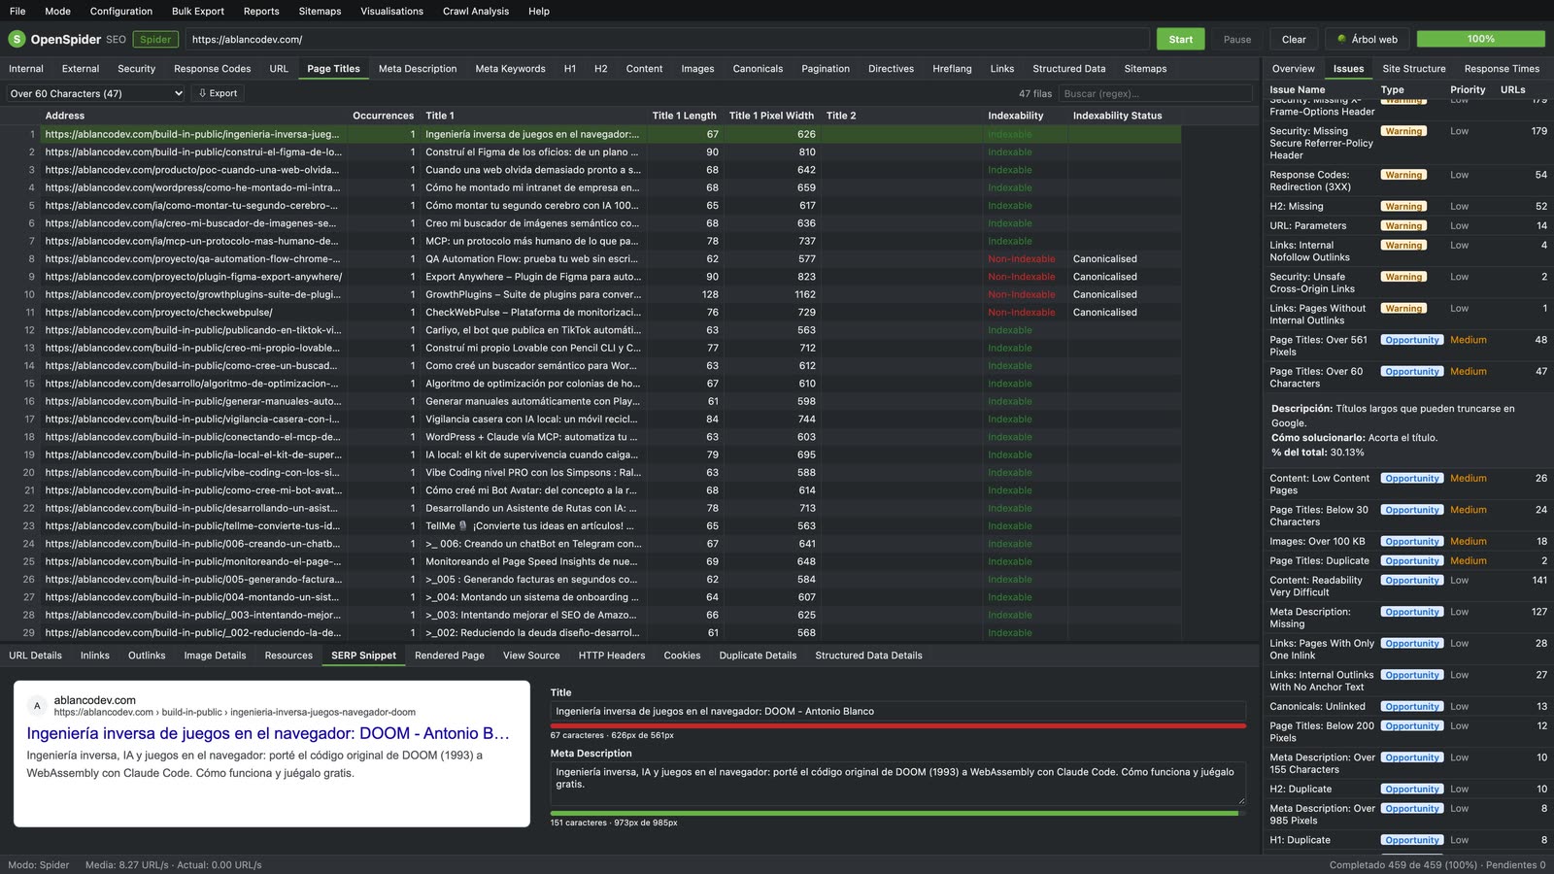
Task: Open the View Source tab
Action: pyautogui.click(x=531, y=655)
